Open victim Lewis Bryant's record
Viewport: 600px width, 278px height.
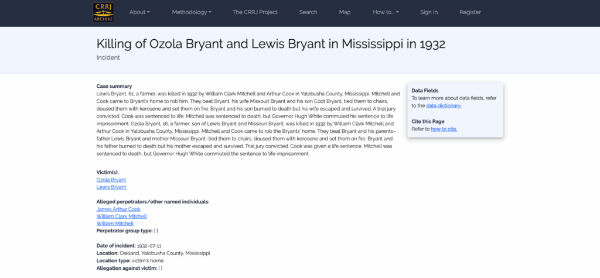[111, 187]
